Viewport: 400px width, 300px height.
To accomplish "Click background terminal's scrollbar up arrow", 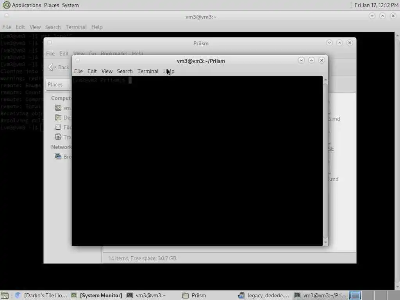I will [397, 35].
